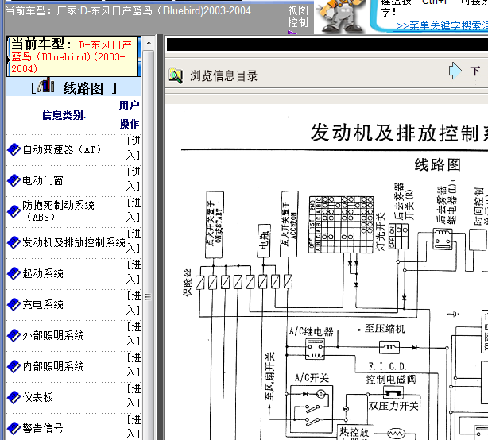Click the book icon beside 警告信号
Viewport: 488px width, 440px height.
click(x=14, y=429)
